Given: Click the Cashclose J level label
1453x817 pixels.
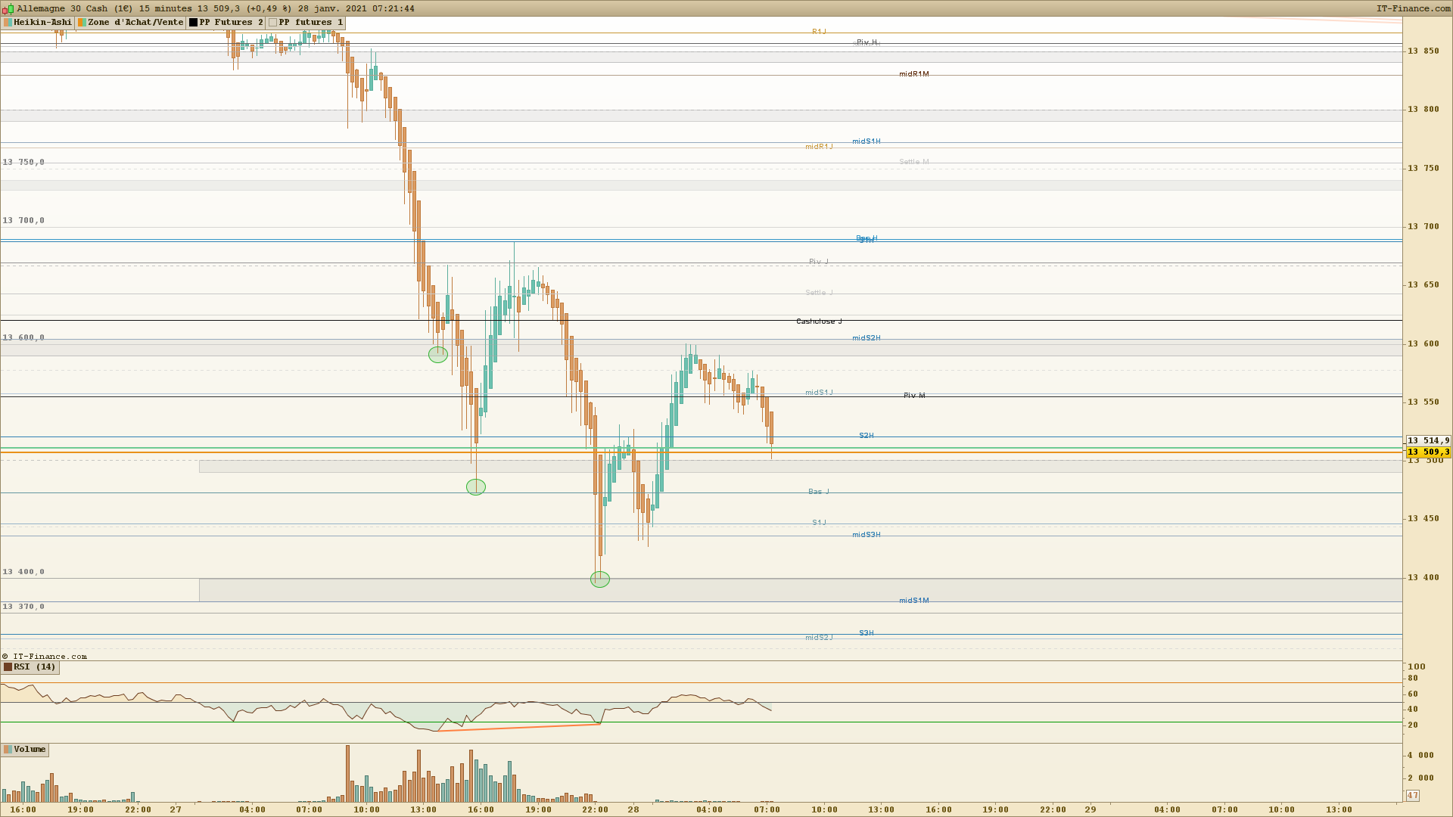Looking at the screenshot, I should 819,322.
